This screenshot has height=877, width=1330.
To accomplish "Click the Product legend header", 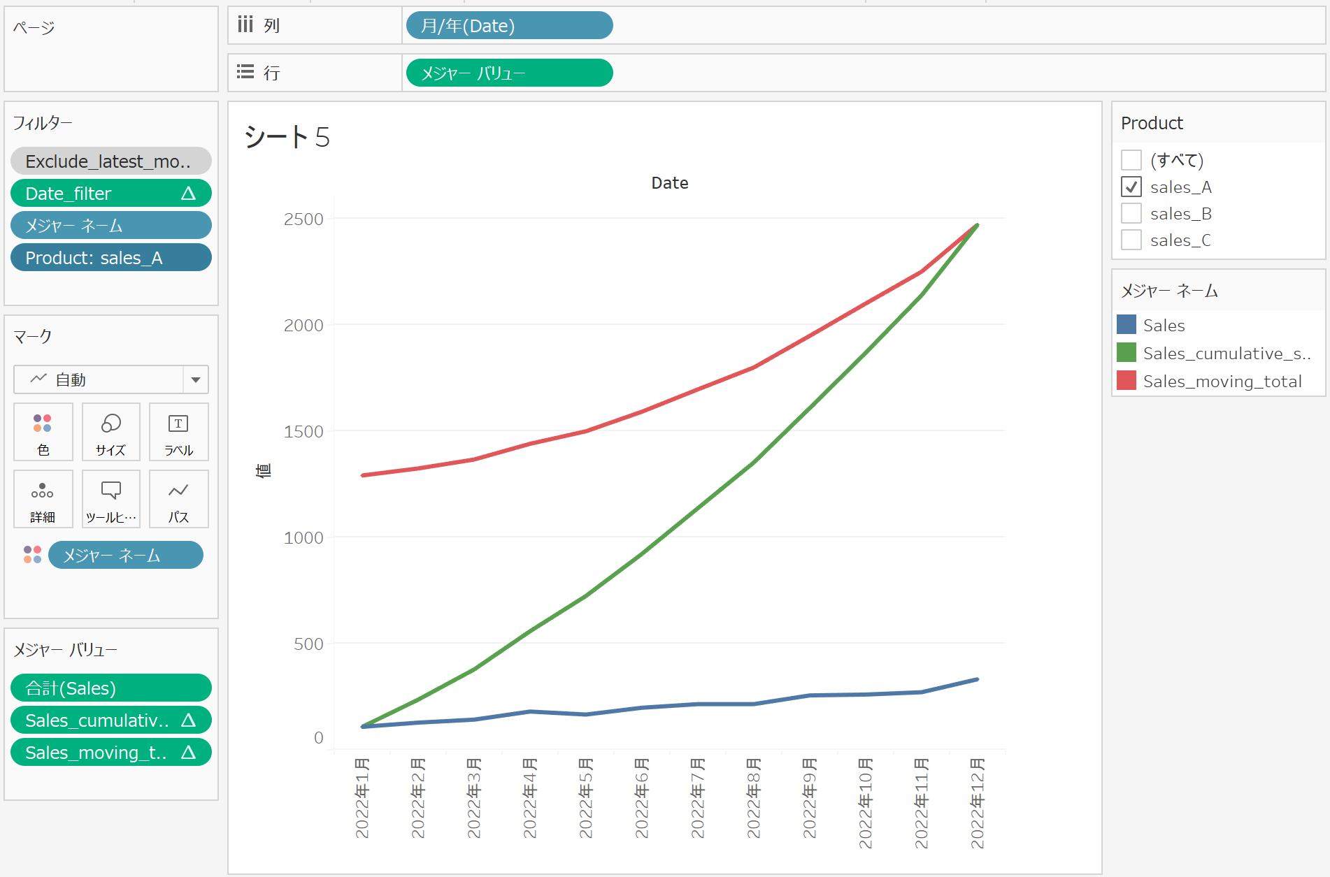I will click(x=1152, y=123).
